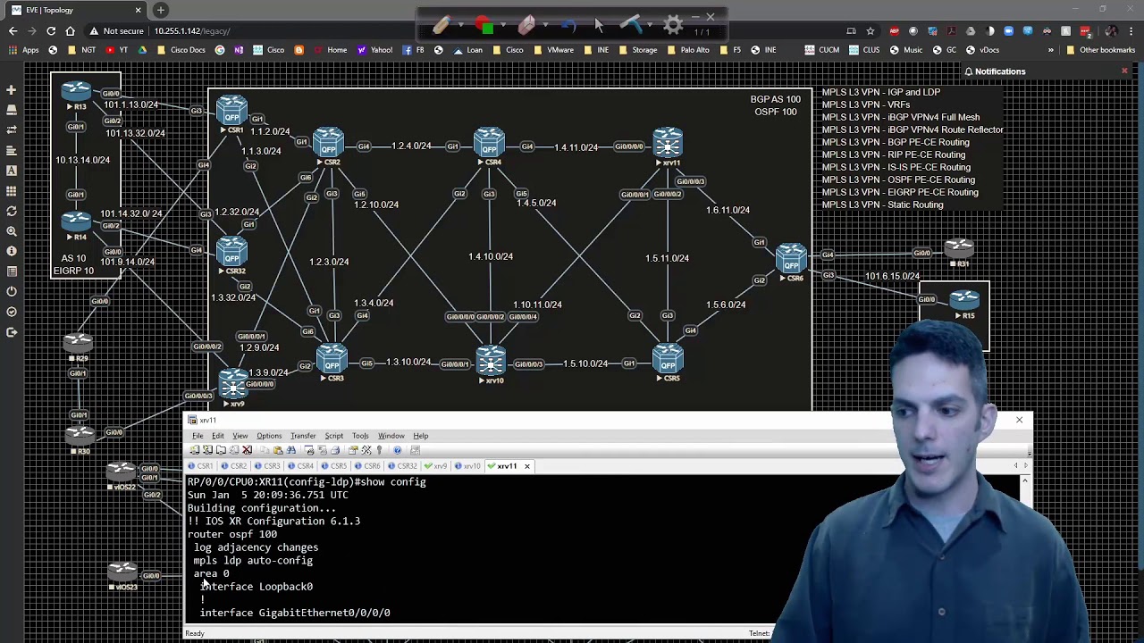Click the CSR4 router node
Image resolution: width=1144 pixels, height=643 pixels.
click(489, 143)
